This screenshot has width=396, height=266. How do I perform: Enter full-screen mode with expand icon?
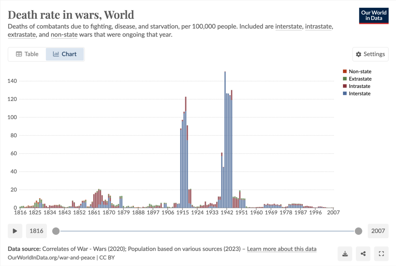(x=381, y=253)
